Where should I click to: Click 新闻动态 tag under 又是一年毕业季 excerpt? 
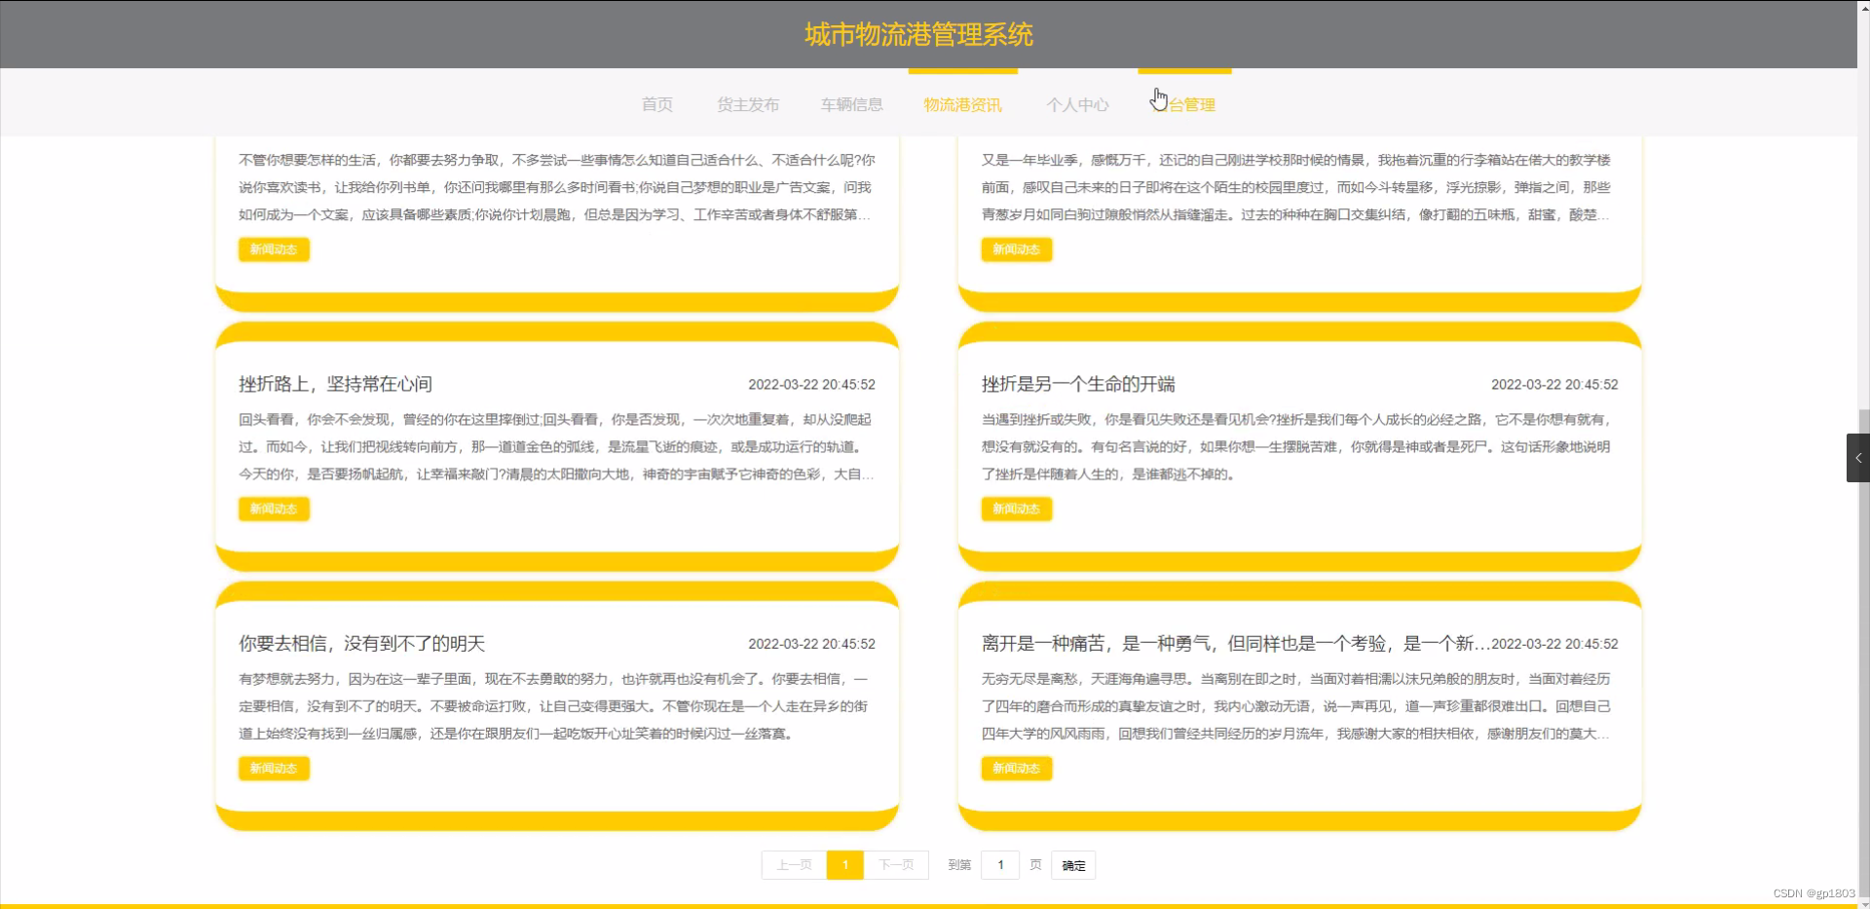pos(1017,249)
